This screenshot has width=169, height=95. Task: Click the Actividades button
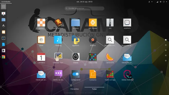[6, 2]
